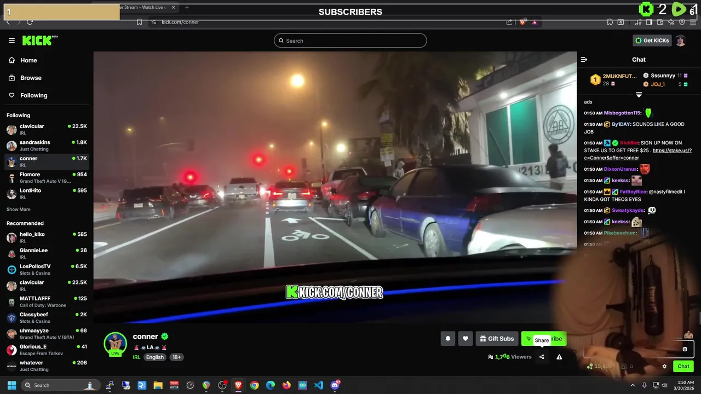Open hello_kiko recommended channel
Screen dimensions: 701x394
pos(47,237)
